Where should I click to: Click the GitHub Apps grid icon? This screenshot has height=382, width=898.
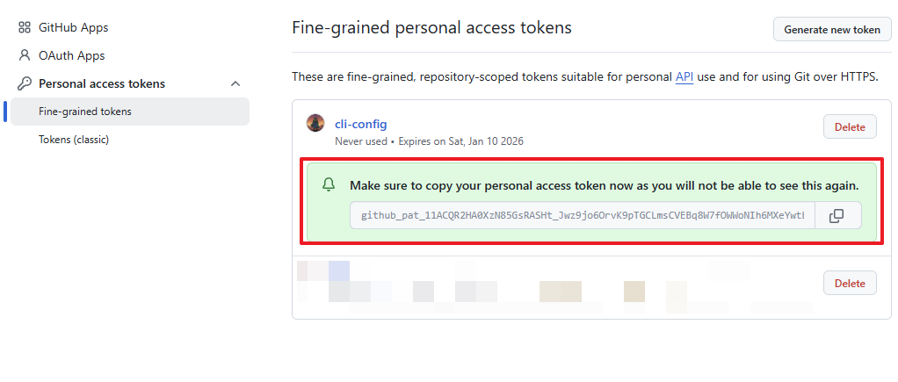25,27
